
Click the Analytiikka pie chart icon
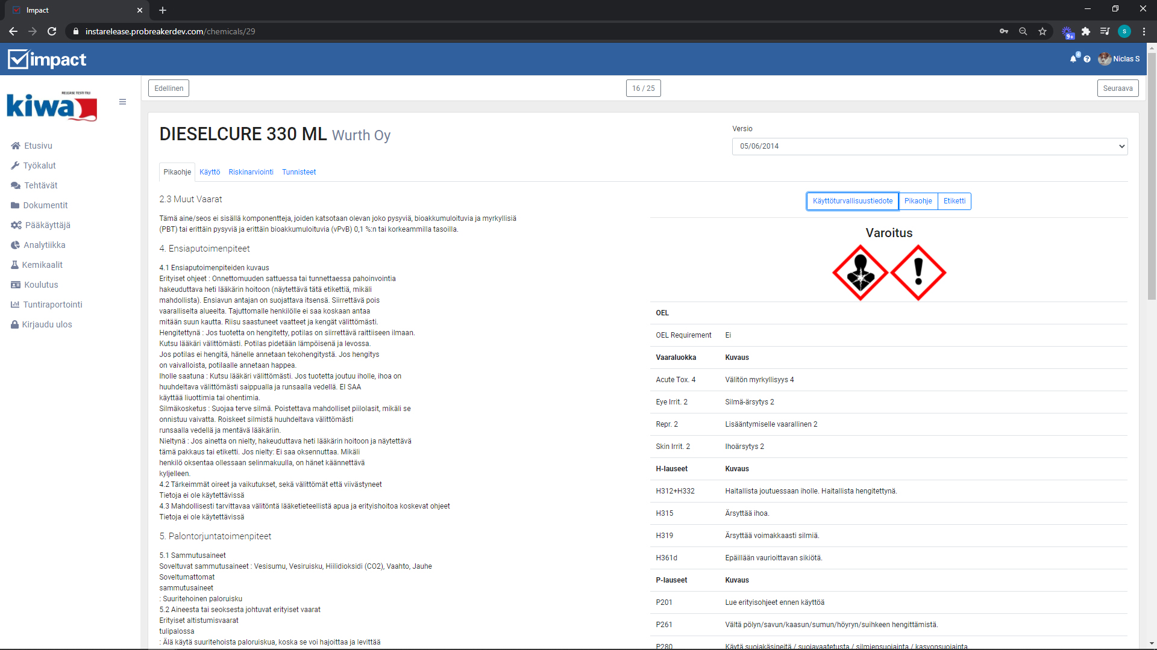[16, 245]
